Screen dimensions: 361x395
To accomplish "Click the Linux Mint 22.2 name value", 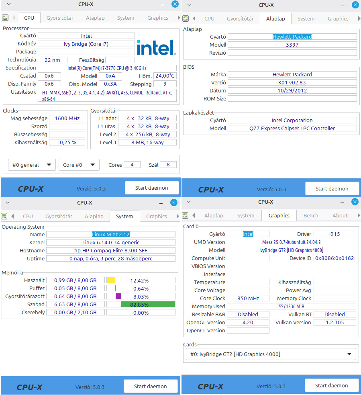I will 111,234.
